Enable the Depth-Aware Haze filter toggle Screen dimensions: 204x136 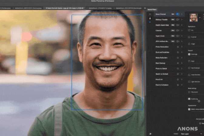coord(178,25)
